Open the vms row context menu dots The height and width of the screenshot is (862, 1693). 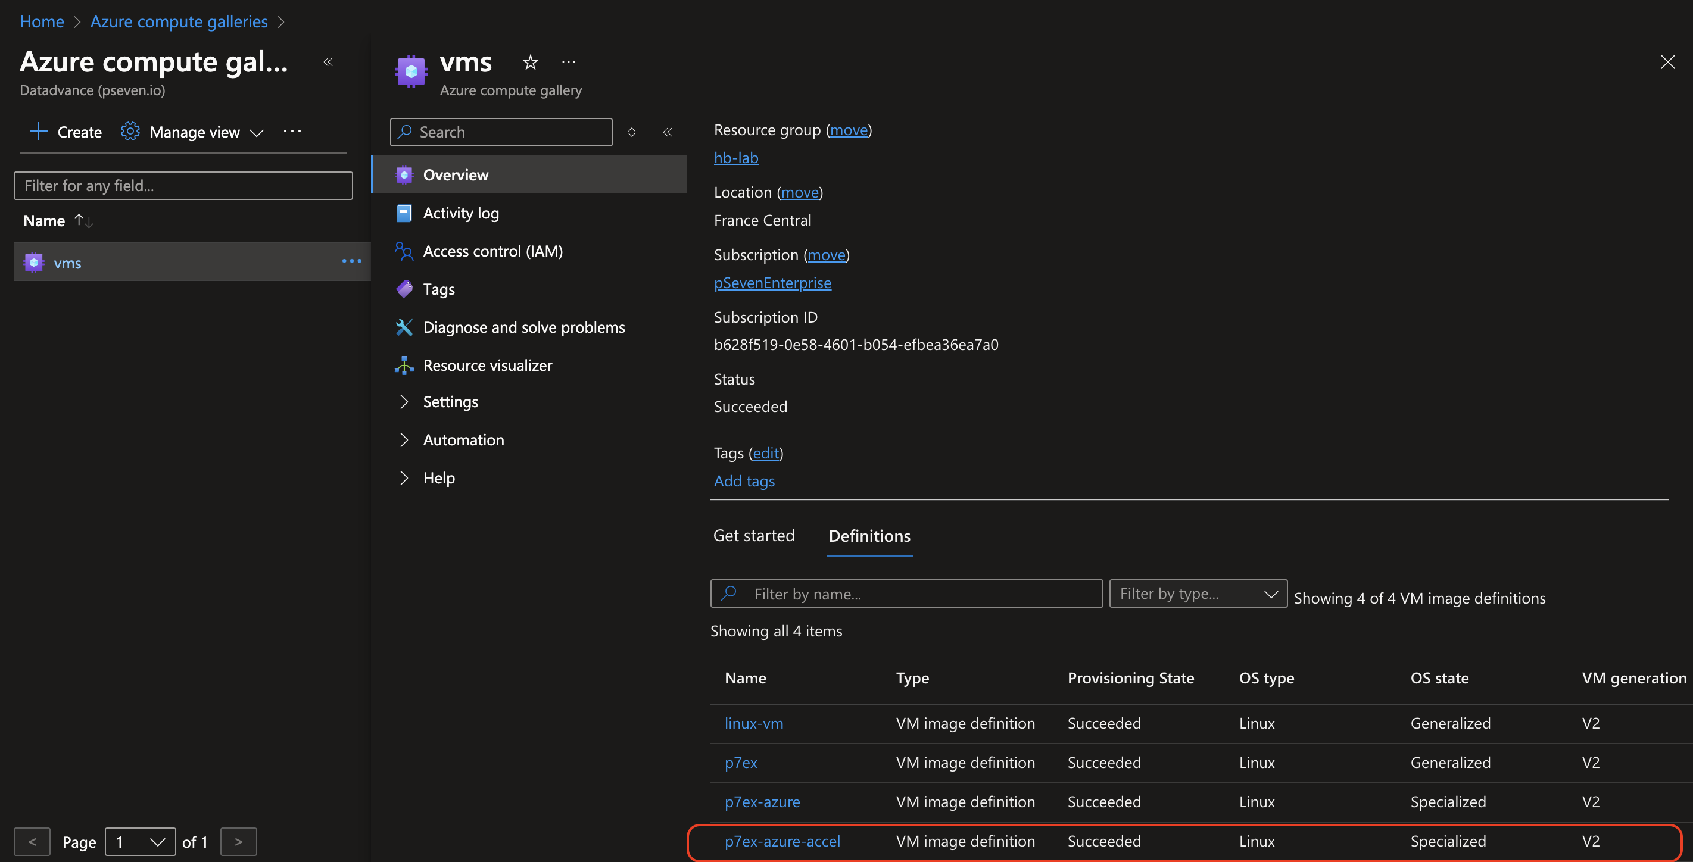click(x=351, y=261)
